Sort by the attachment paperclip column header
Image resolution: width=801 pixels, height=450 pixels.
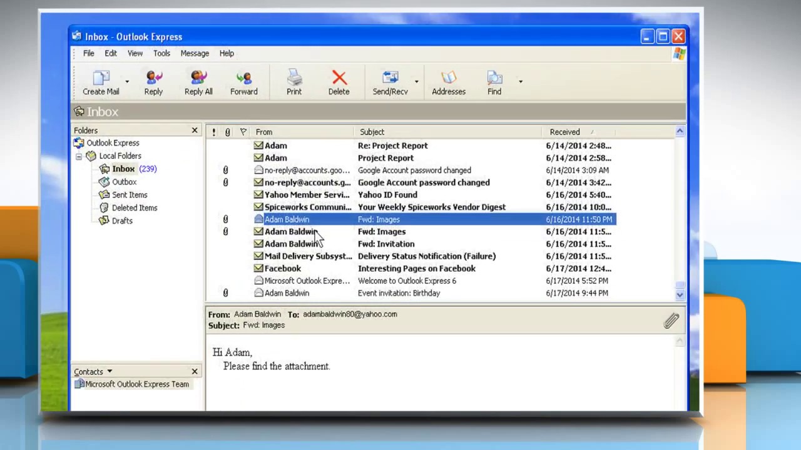click(227, 132)
